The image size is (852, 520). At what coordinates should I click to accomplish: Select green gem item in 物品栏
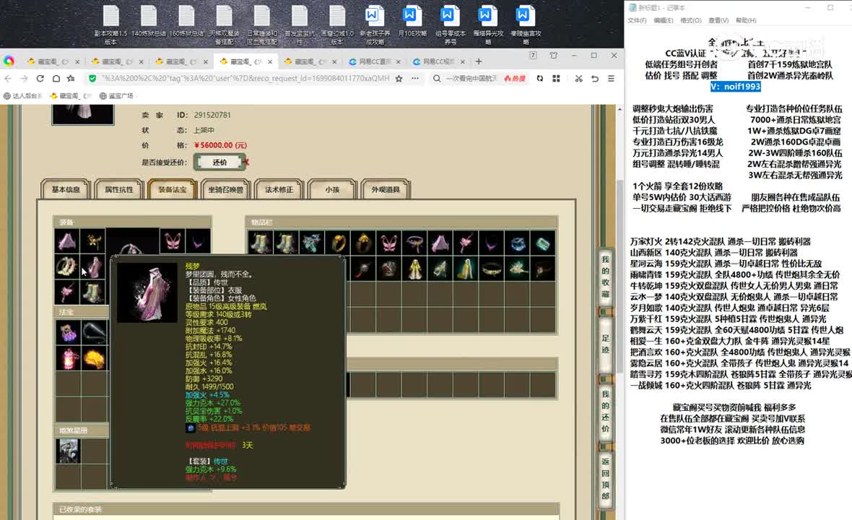543,243
